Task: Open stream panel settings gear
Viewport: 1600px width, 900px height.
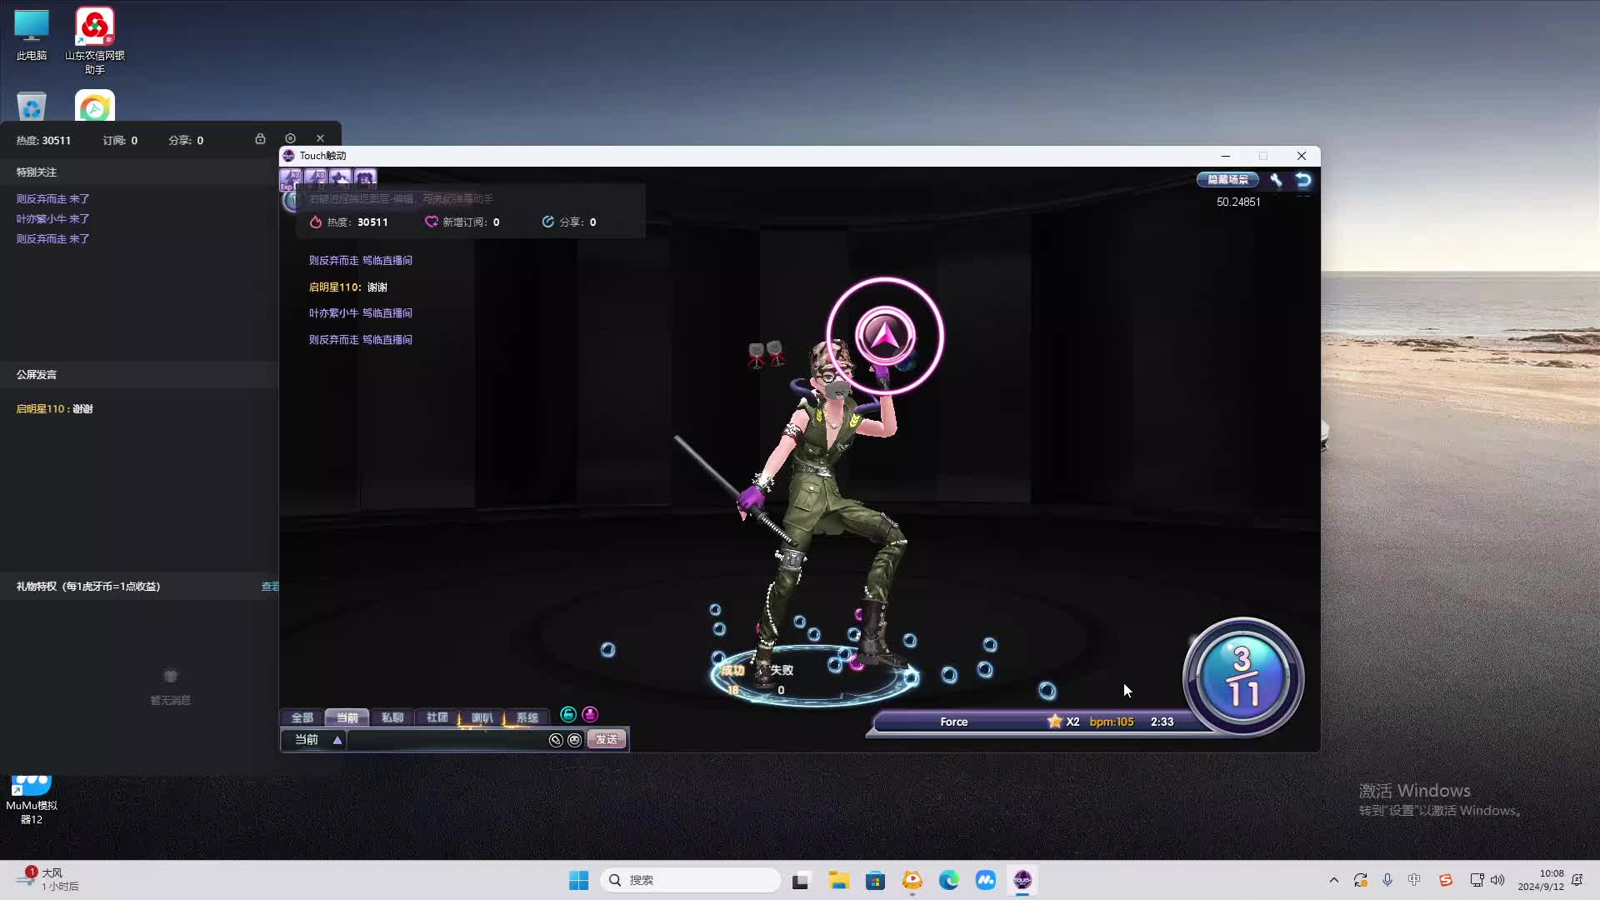Action: [290, 138]
